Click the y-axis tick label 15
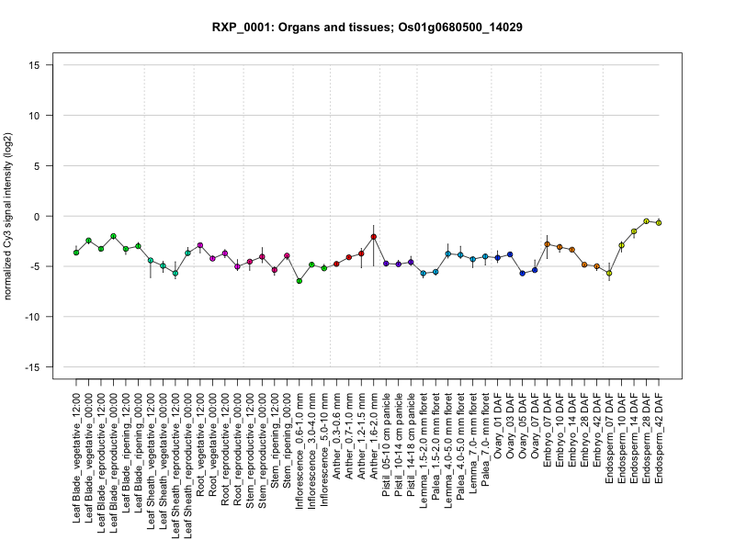Screen dimensions: 735x551 pos(34,65)
